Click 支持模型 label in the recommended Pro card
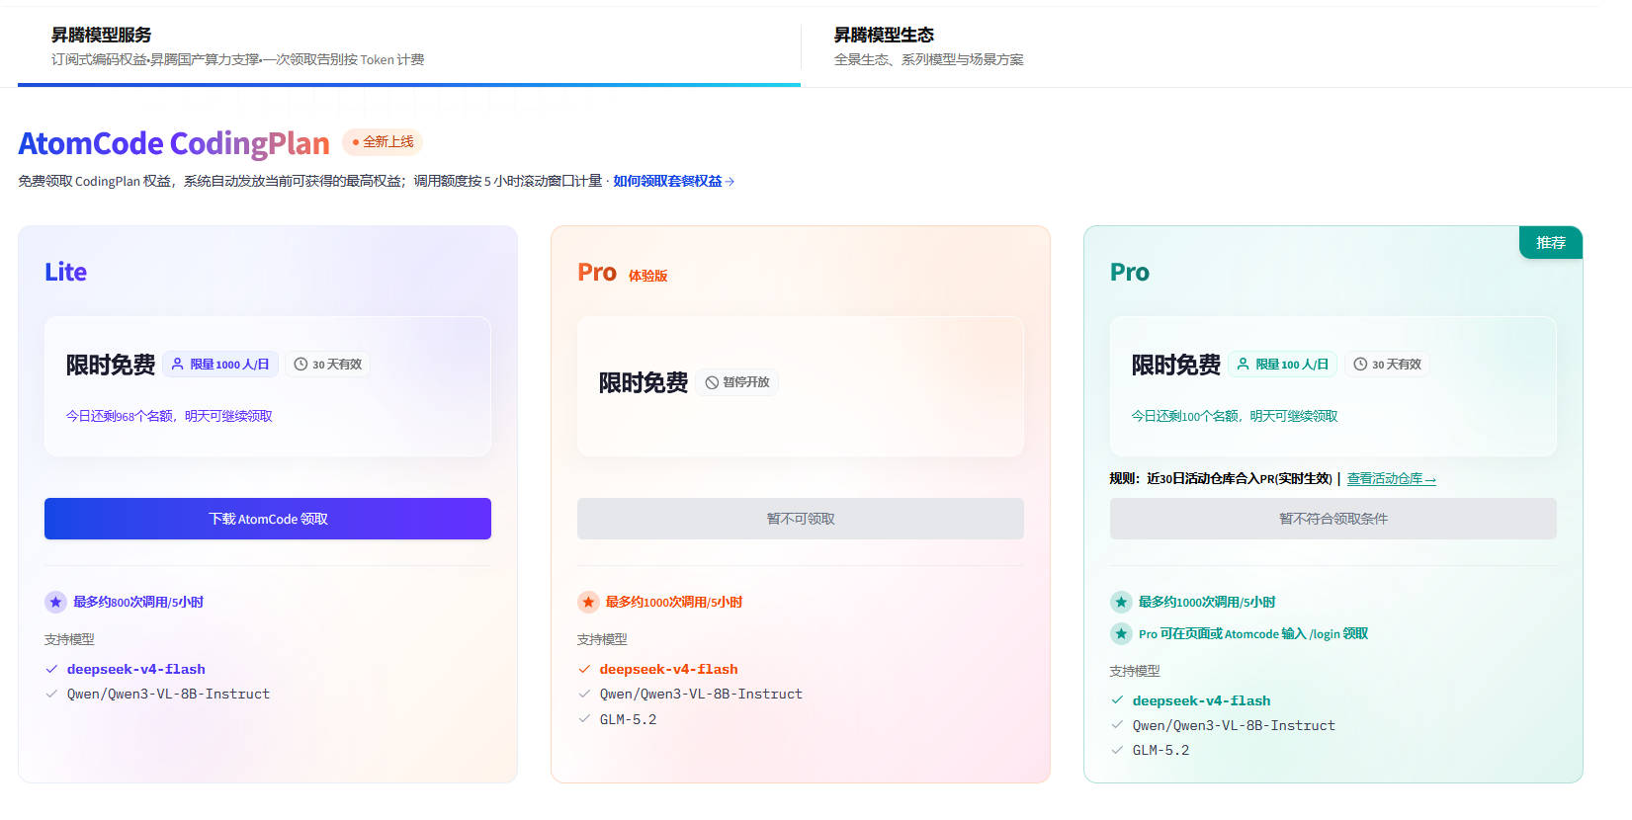This screenshot has width=1632, height=820. [1135, 671]
